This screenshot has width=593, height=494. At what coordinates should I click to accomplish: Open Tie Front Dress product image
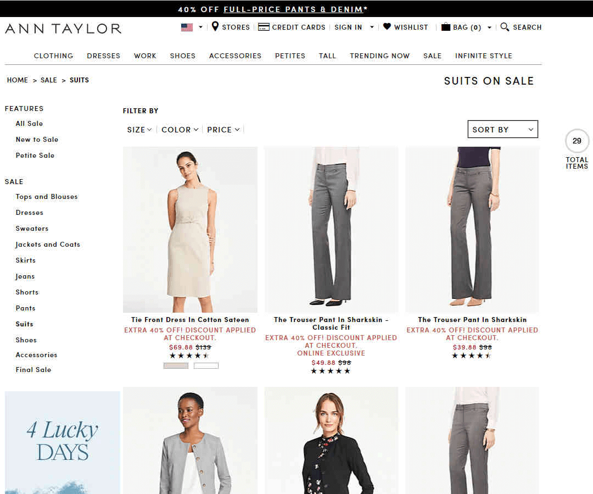coord(190,229)
